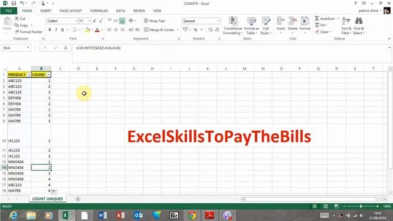Image resolution: width=393 pixels, height=221 pixels.
Task: Increase font size with larger A icon
Action: (95, 21)
